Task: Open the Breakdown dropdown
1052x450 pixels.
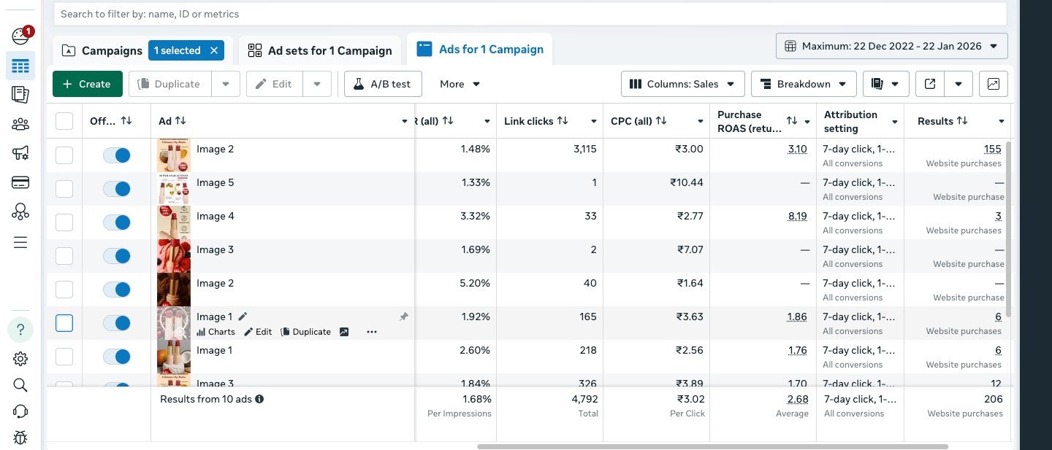Action: tap(804, 84)
